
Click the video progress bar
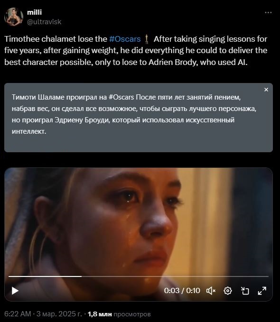pos(139,276)
